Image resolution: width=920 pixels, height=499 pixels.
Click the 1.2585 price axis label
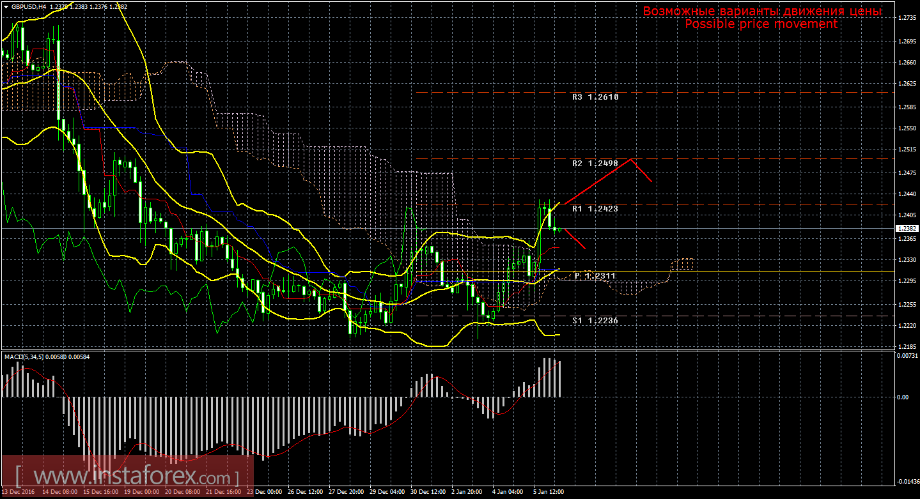(907, 107)
